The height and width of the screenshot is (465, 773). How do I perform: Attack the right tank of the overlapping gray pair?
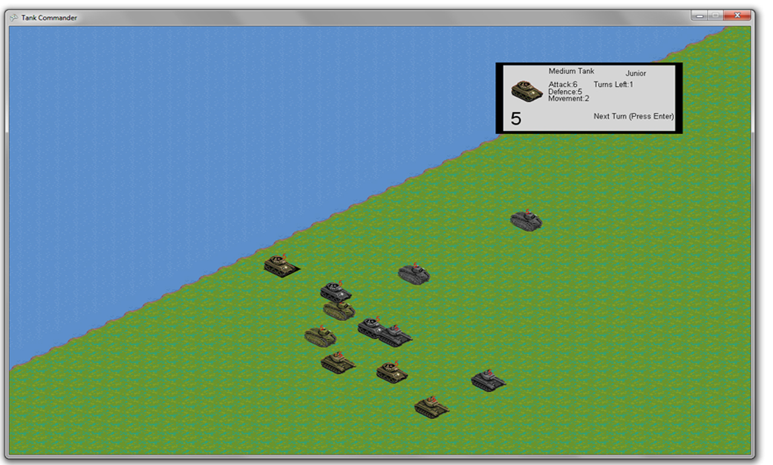[x=396, y=336]
